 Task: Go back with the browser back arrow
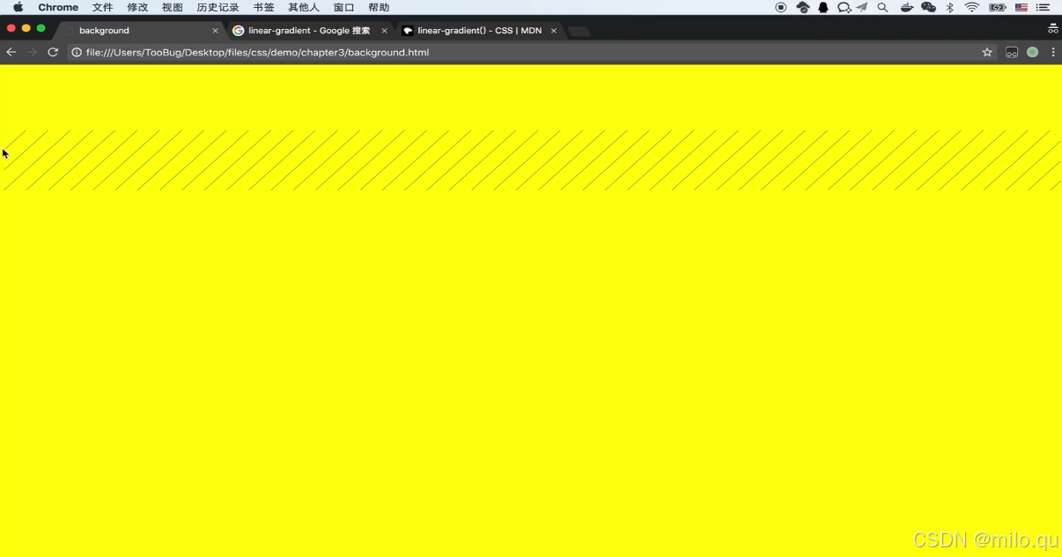pos(11,53)
